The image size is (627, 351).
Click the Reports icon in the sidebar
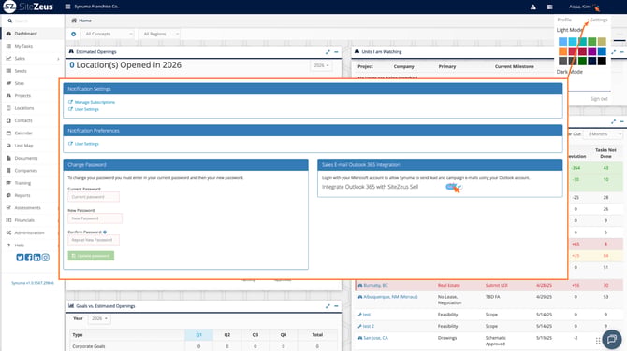click(8, 195)
